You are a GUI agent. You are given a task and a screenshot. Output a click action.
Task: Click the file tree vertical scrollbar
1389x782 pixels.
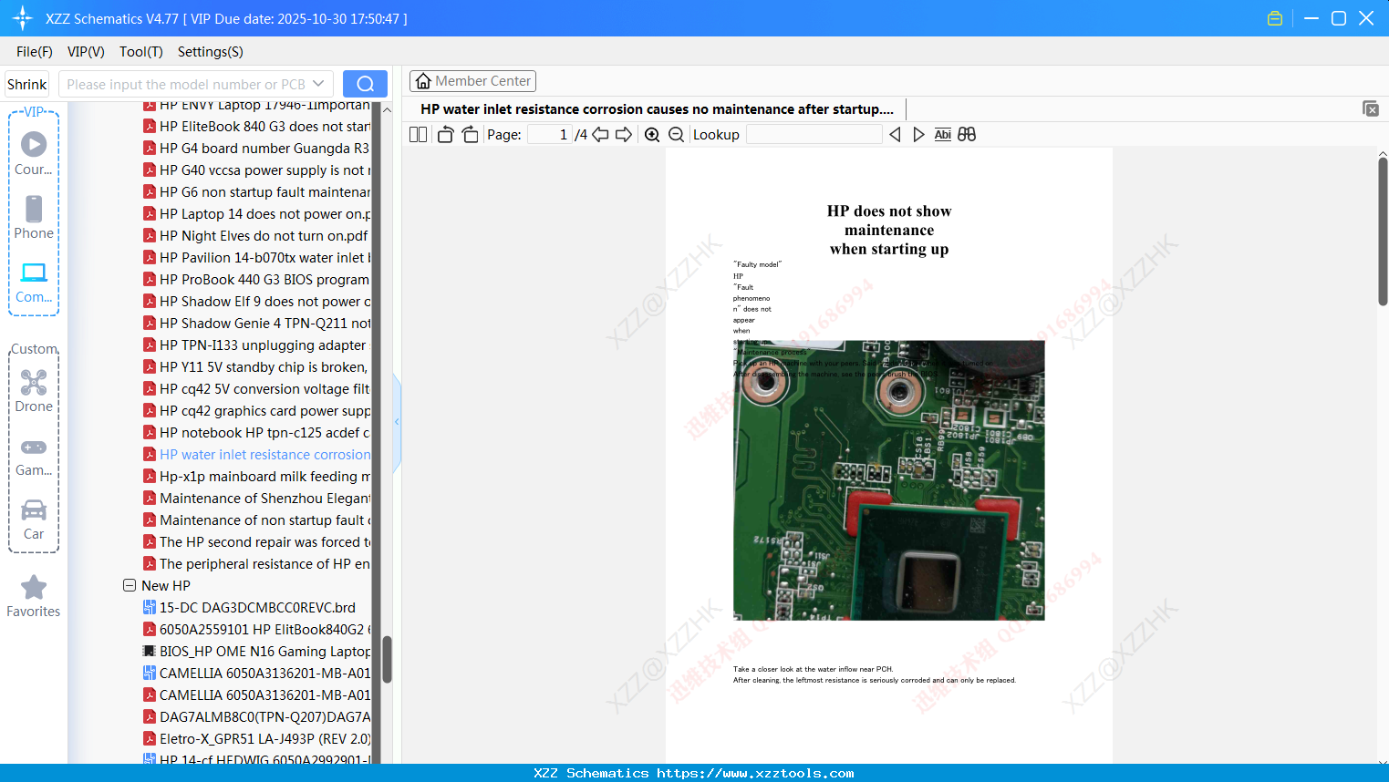click(x=387, y=658)
